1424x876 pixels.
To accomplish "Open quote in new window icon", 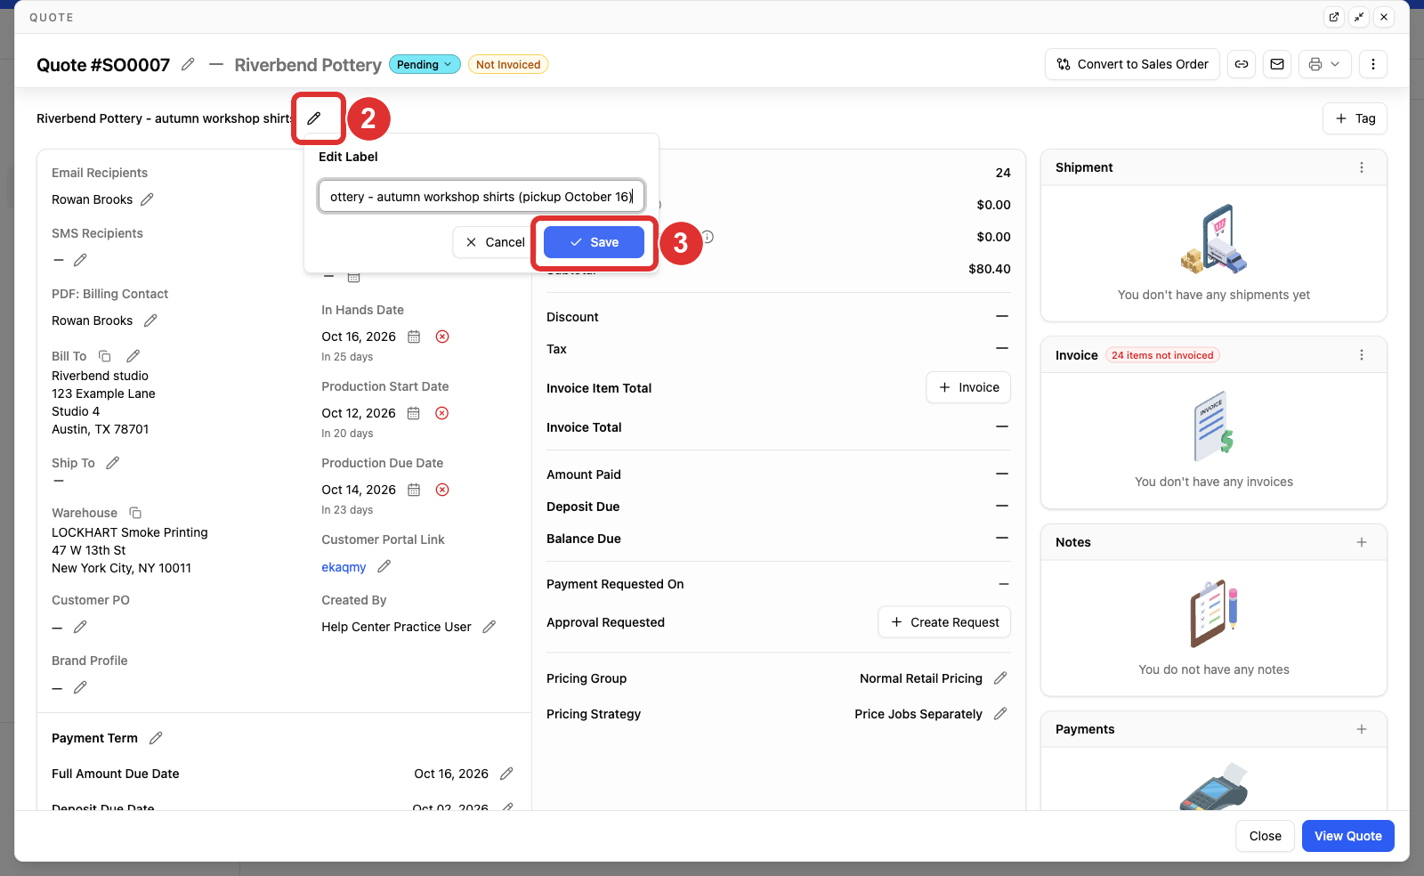I will tap(1334, 17).
